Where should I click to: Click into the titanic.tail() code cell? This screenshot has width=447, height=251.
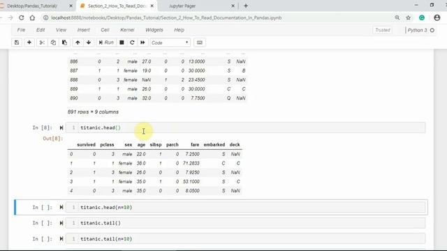point(245,223)
